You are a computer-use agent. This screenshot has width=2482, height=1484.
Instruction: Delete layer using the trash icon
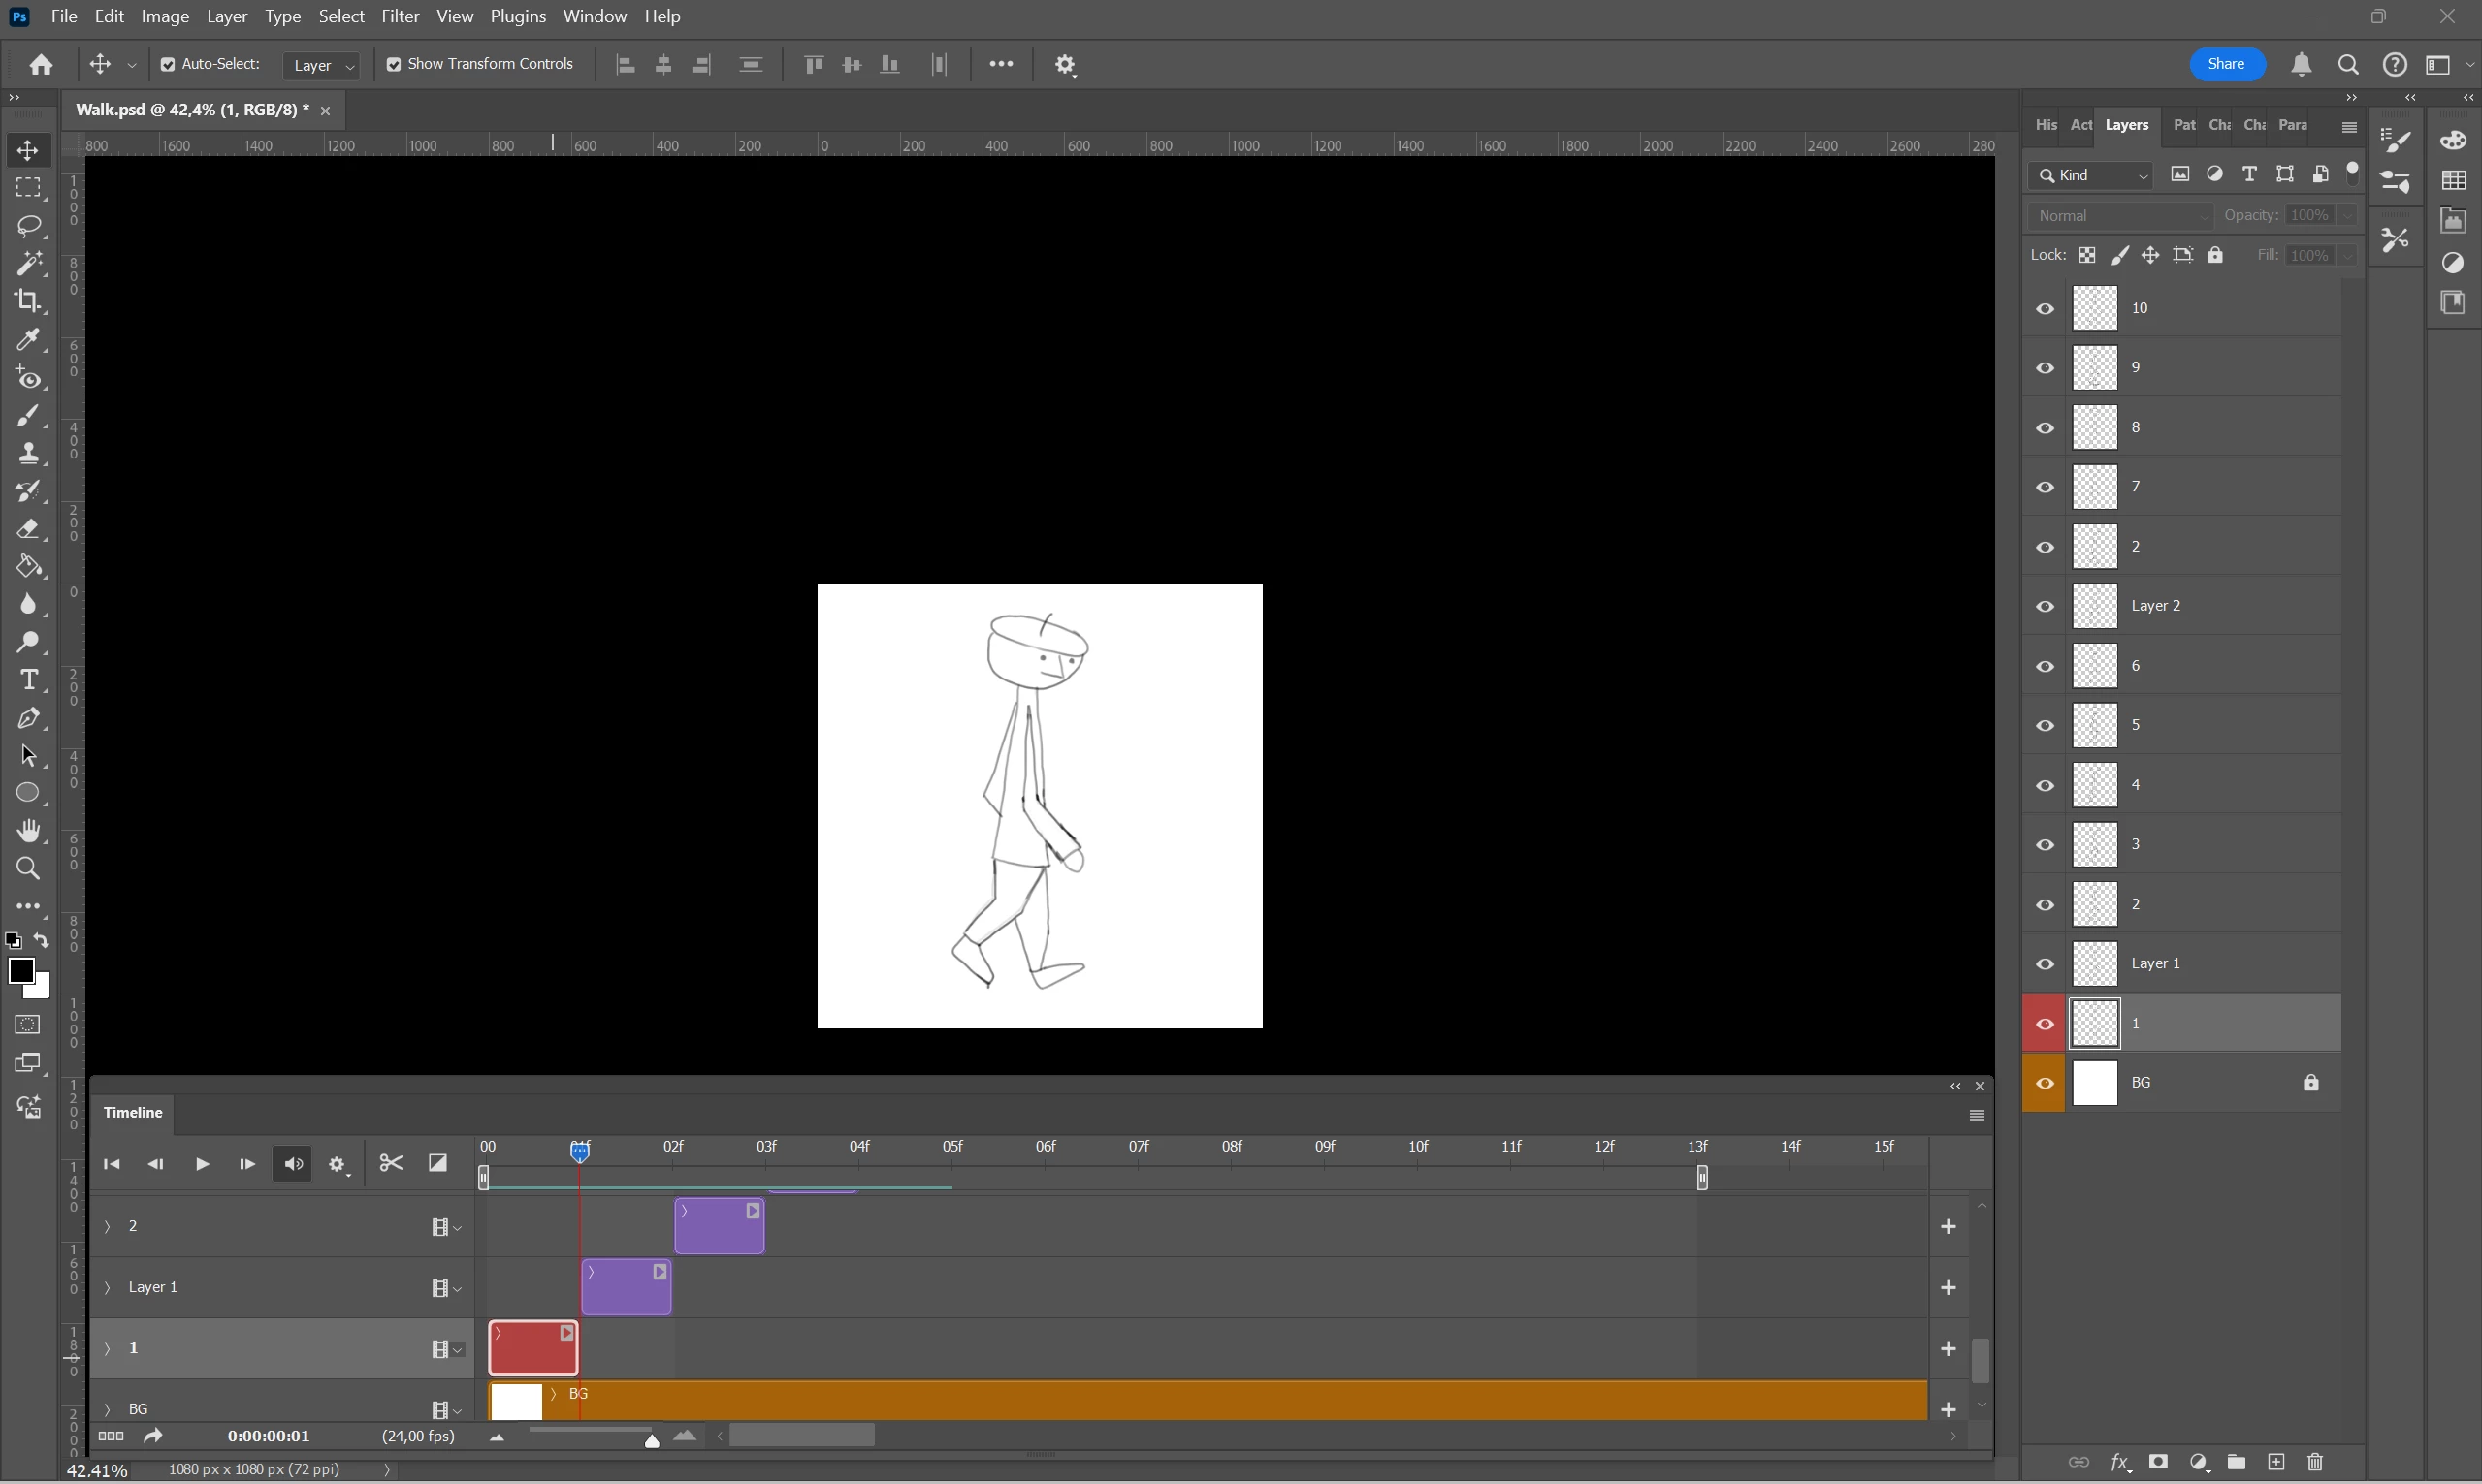(2315, 1462)
